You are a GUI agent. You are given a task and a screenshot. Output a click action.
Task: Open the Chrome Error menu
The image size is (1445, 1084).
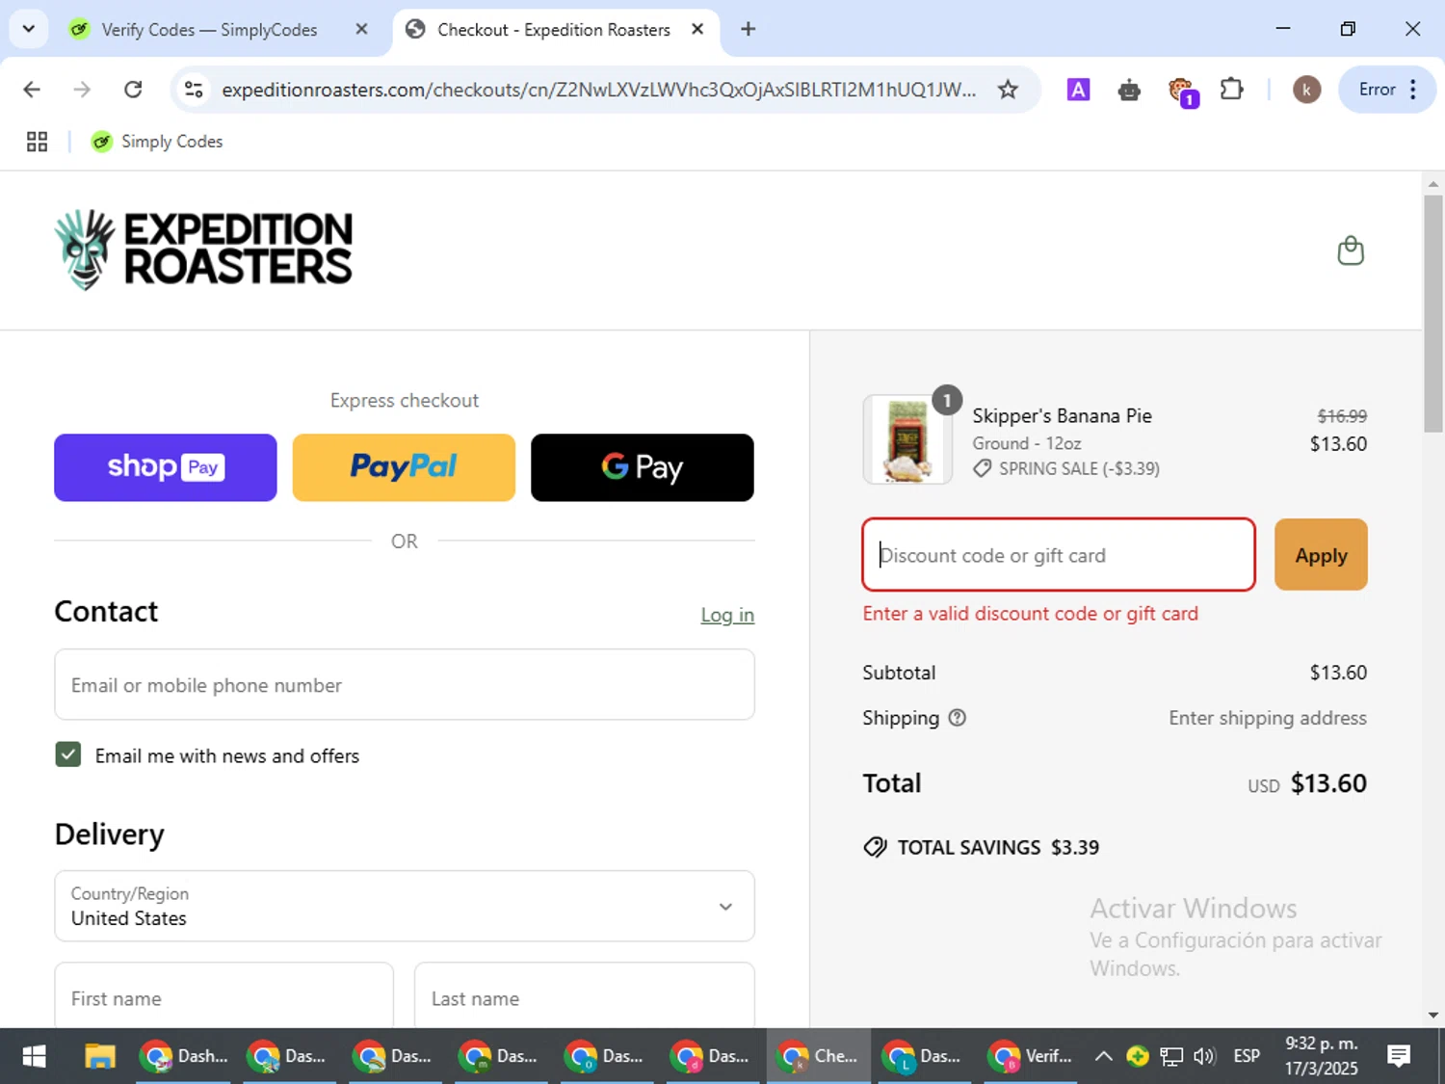pyautogui.click(x=1387, y=90)
